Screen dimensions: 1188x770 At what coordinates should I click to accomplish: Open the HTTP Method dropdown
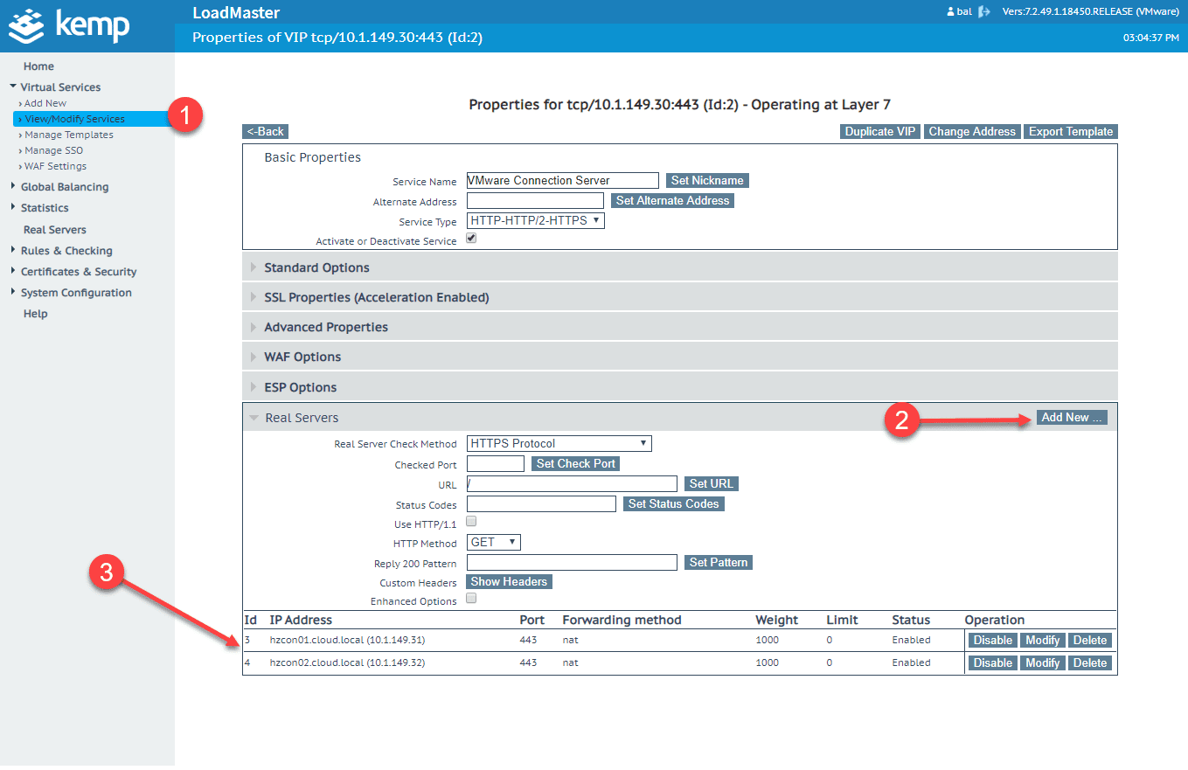coord(493,542)
